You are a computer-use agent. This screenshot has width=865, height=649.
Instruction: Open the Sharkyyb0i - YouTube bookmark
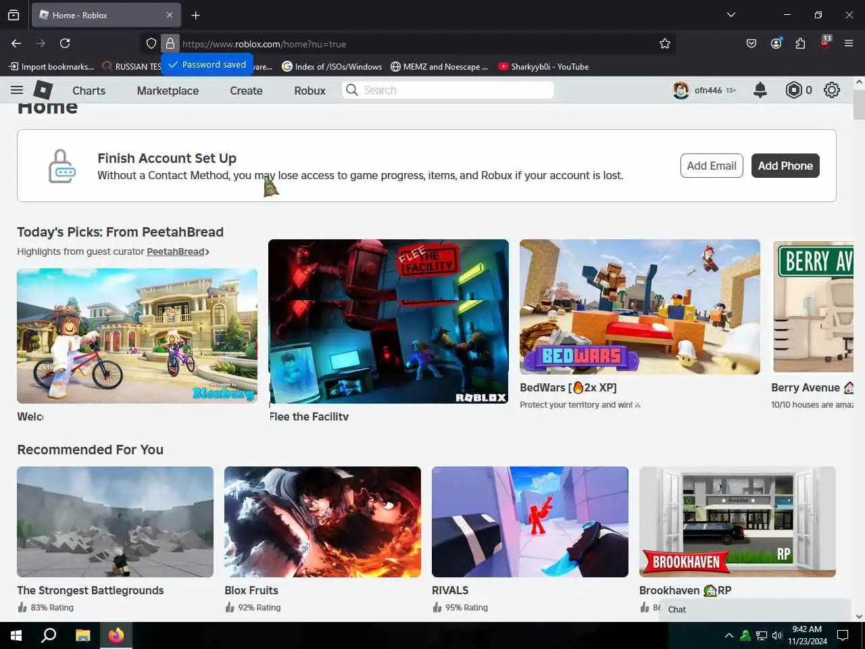(543, 66)
